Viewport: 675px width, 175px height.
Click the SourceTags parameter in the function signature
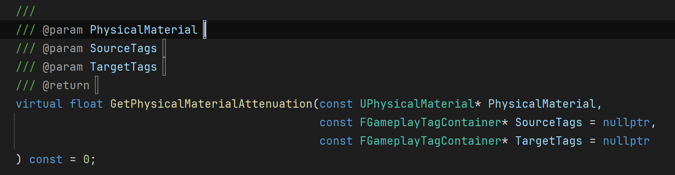[548, 122]
